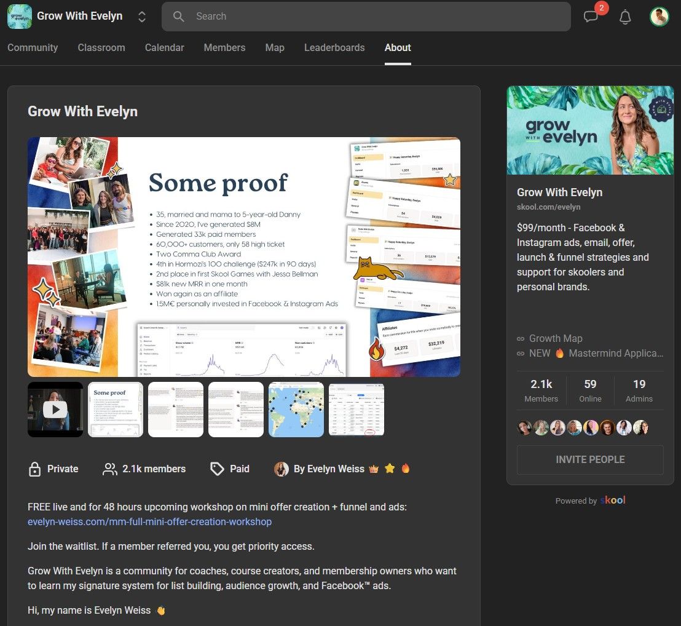
Task: Switch to the Calendar tab
Action: [164, 48]
